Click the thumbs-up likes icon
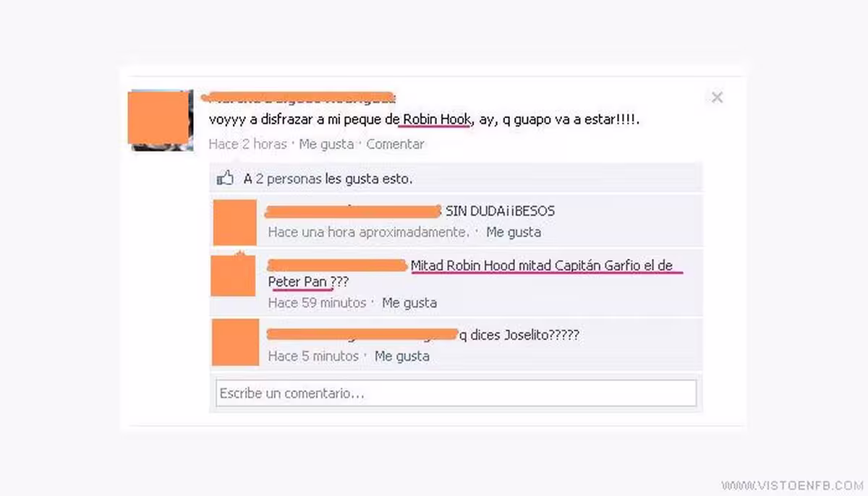 click(225, 178)
